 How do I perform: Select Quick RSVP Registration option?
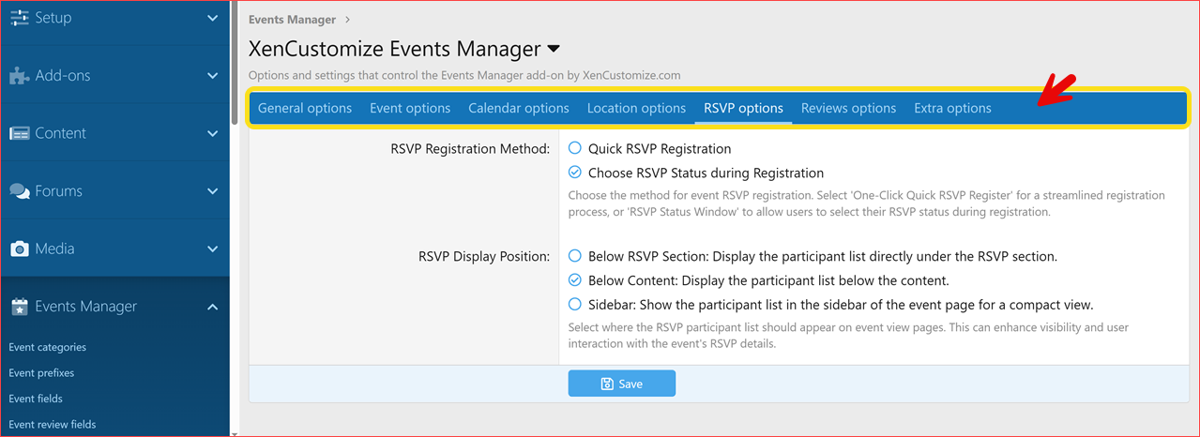click(x=575, y=148)
